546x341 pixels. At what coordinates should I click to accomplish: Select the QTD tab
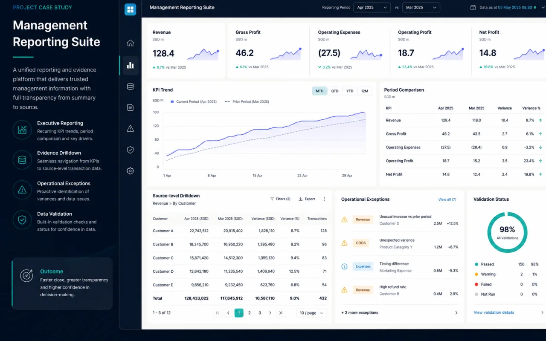[x=335, y=91]
